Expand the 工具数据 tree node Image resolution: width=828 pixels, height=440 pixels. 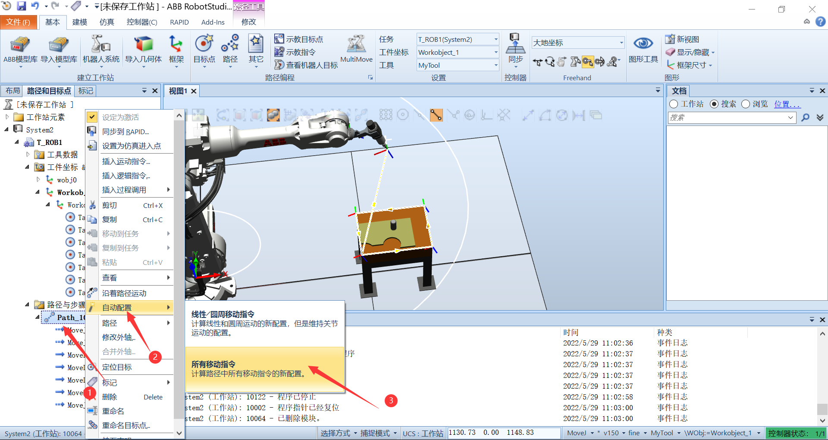(x=28, y=154)
